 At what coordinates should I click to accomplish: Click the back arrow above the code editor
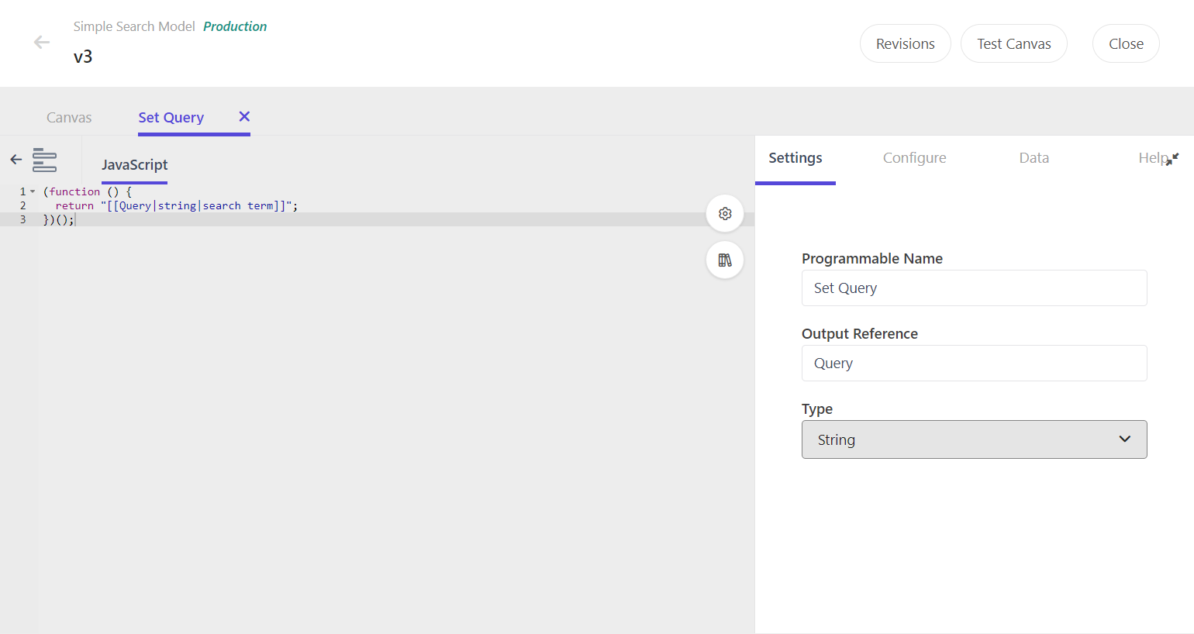15,159
